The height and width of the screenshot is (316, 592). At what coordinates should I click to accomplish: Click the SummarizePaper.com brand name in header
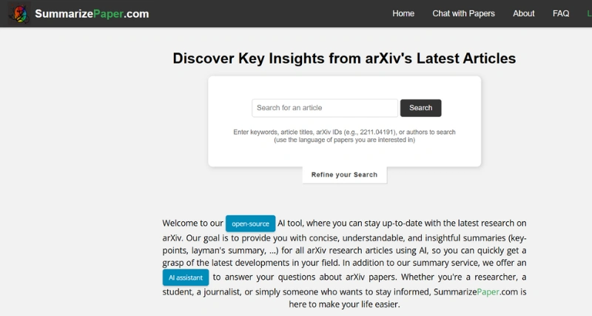(92, 14)
